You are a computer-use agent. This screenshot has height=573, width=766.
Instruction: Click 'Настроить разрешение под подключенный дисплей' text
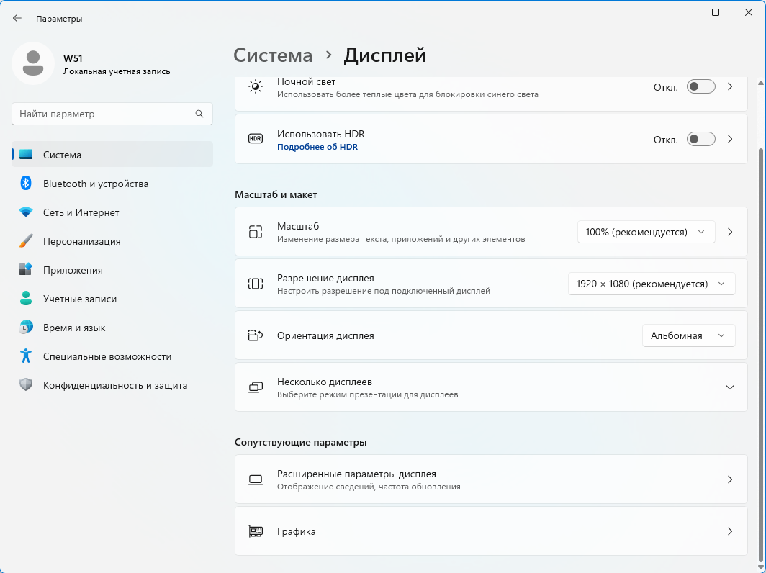click(x=384, y=291)
